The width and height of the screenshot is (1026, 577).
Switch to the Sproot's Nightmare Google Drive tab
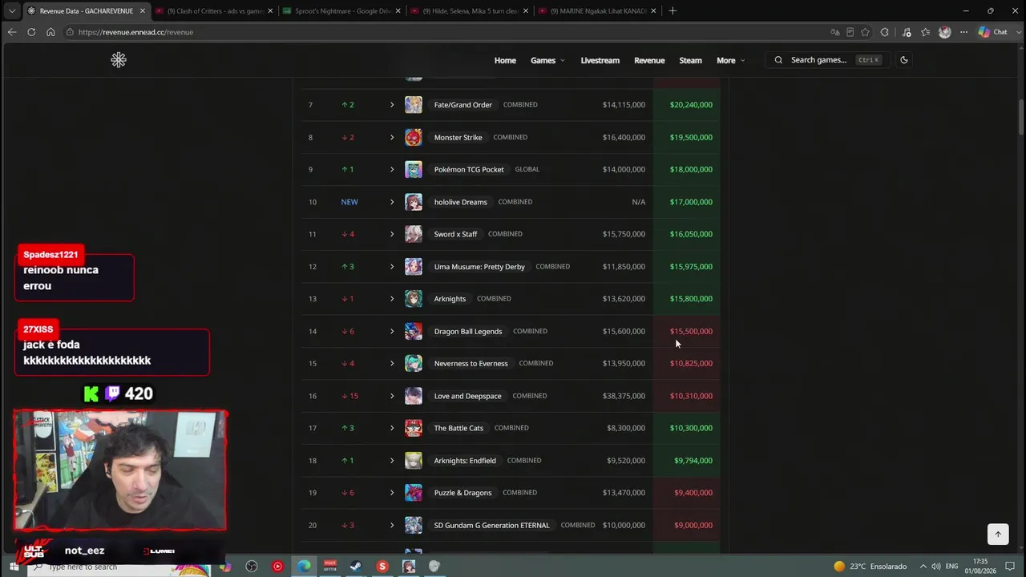[342, 11]
